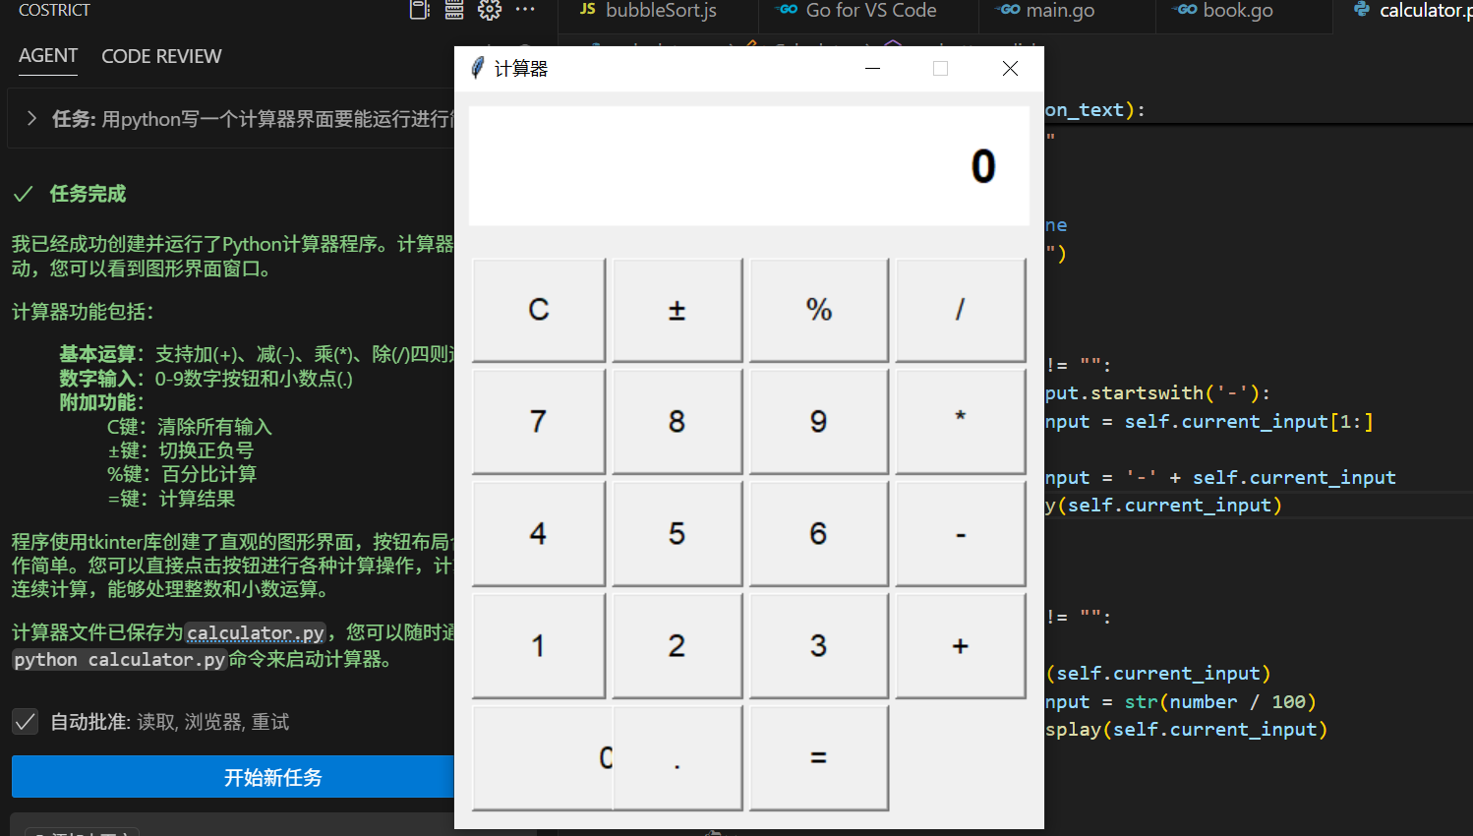Toggle the auto-approve checkbox
Viewport: 1473px width, 836px height.
click(x=25, y=722)
